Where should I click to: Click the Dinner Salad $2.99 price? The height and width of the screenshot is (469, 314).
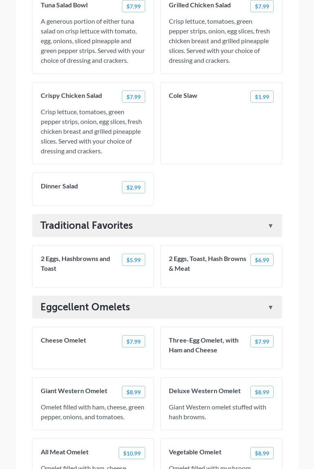133,187
